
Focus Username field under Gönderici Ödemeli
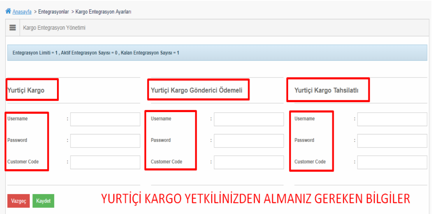[249, 119]
